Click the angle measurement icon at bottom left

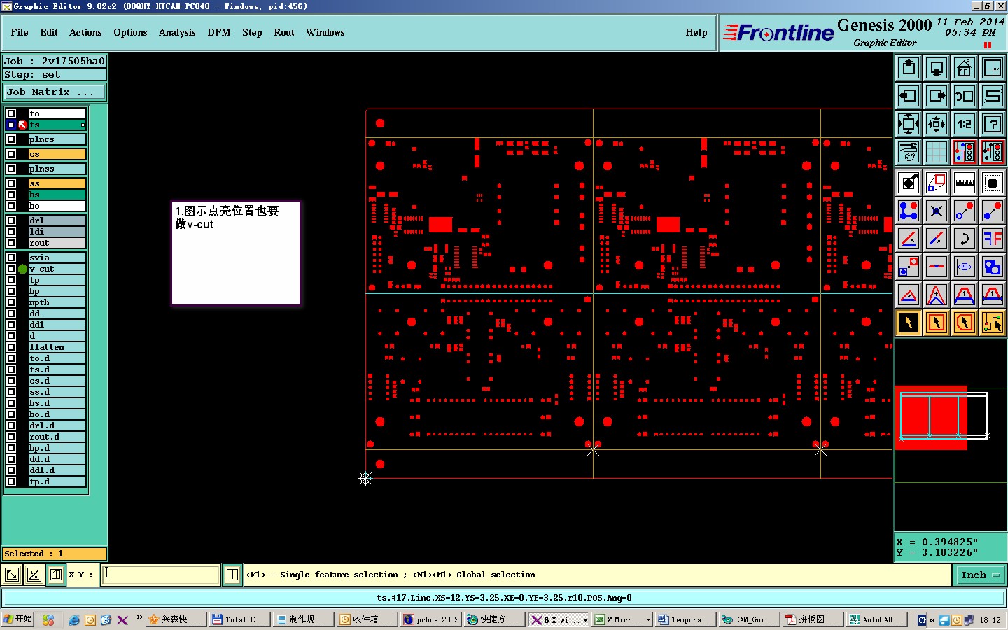34,575
